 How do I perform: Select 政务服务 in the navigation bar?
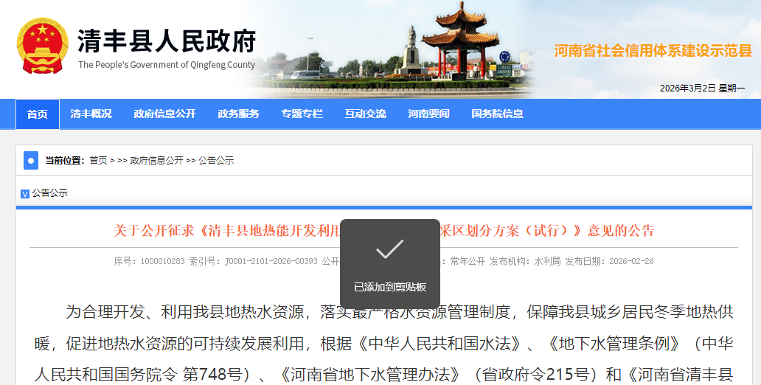(238, 114)
